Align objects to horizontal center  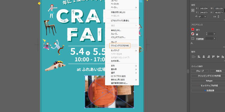click(x=204, y=57)
